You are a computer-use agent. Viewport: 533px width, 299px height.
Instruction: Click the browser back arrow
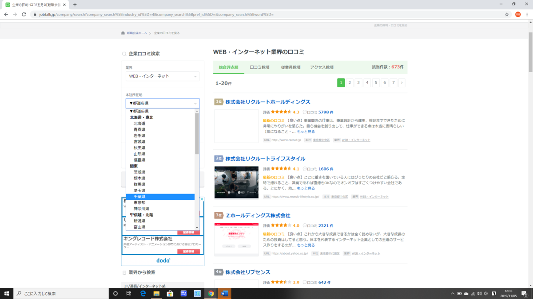(x=6, y=14)
